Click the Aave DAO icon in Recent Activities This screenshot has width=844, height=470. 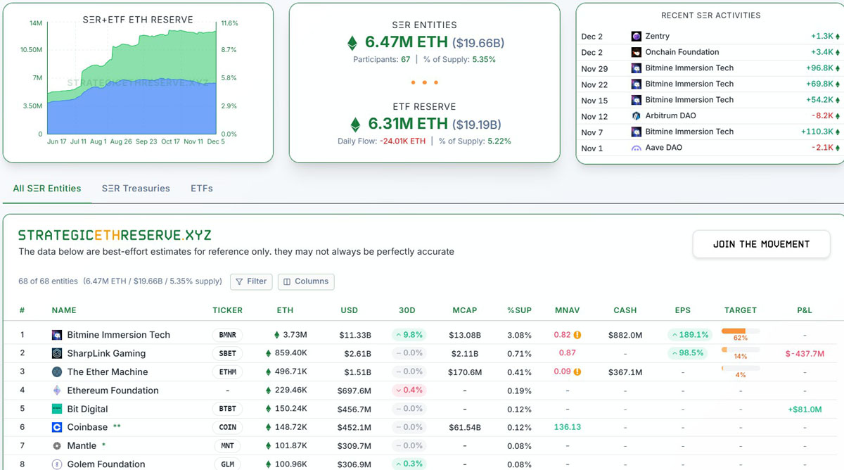pyautogui.click(x=636, y=148)
